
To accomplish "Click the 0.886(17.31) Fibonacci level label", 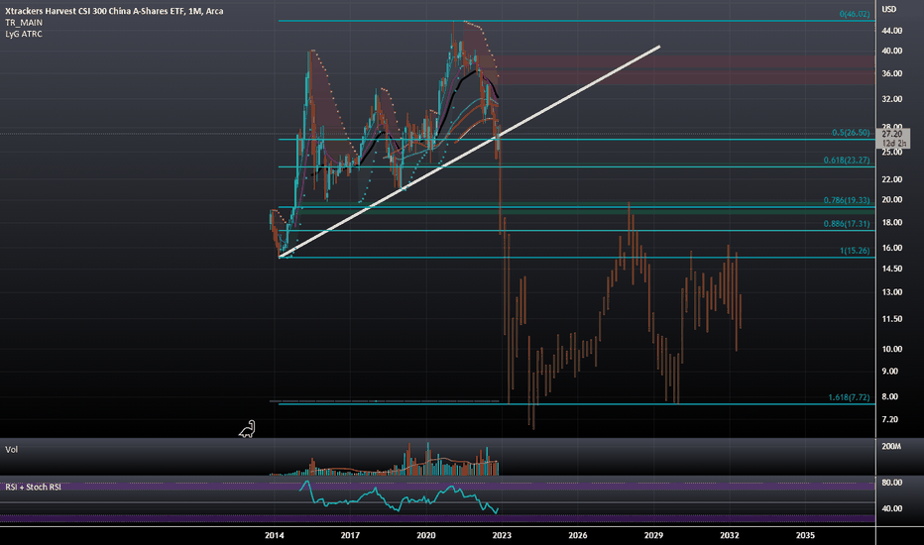I will [847, 224].
